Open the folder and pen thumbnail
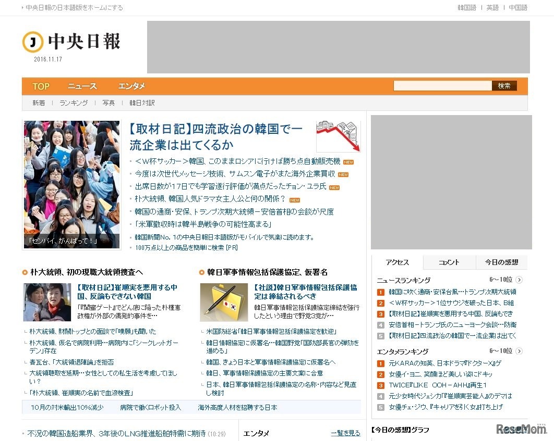Viewport: 554px width, 441px height. pyautogui.click(x=224, y=302)
